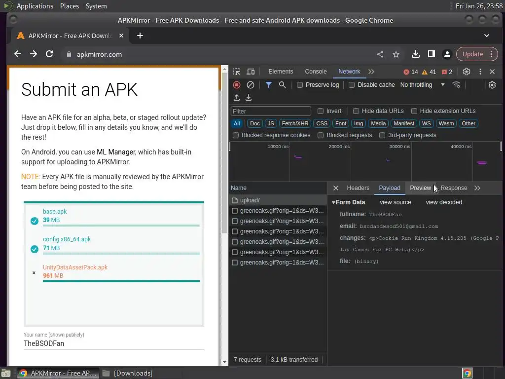
Task: Go forward with the browser forward arrow
Action: pyautogui.click(x=34, y=54)
